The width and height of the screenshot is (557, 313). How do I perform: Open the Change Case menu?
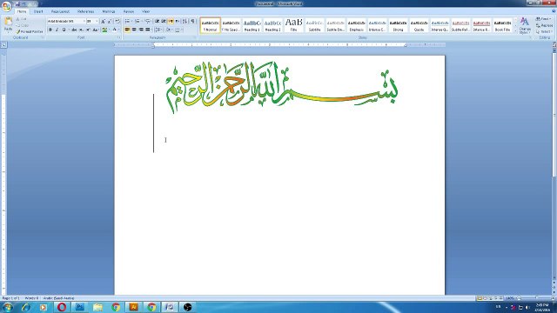[95, 30]
